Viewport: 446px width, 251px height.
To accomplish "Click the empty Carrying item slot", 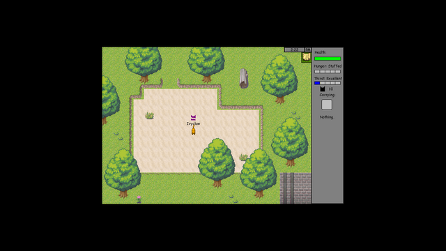I will coord(327,105).
